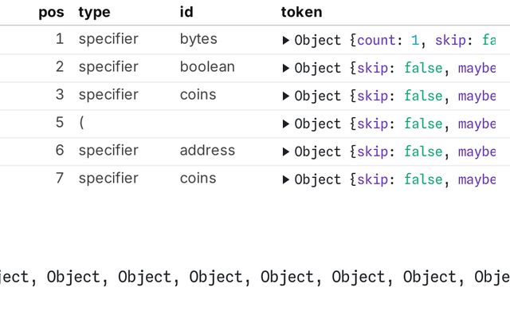Expand the Object in address row
This screenshot has width=510, height=319.
[286, 152]
